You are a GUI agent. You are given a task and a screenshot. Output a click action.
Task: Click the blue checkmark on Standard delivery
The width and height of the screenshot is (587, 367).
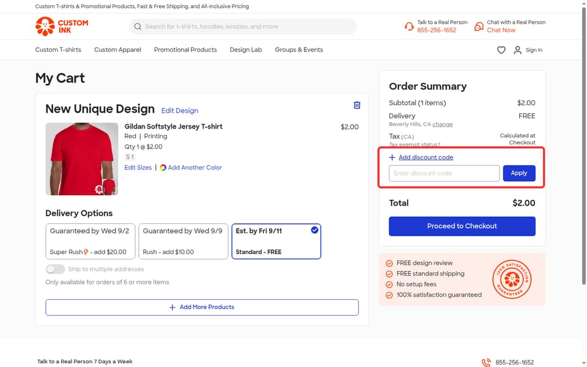(314, 230)
